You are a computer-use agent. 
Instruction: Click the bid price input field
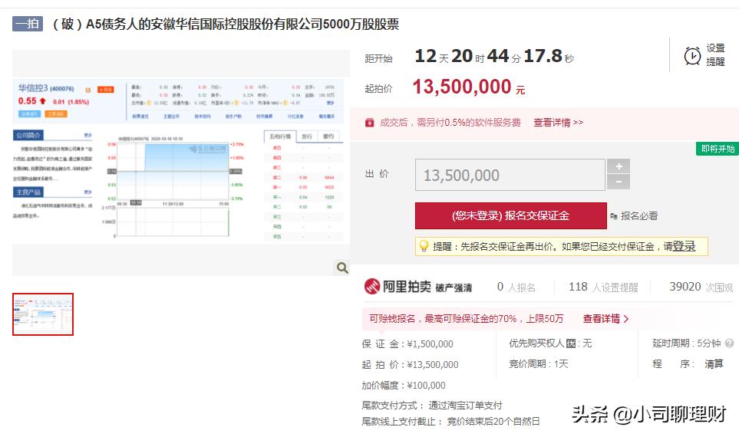(510, 175)
